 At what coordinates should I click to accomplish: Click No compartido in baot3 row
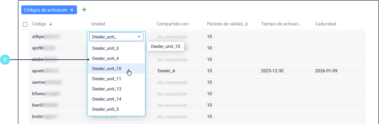(172, 105)
